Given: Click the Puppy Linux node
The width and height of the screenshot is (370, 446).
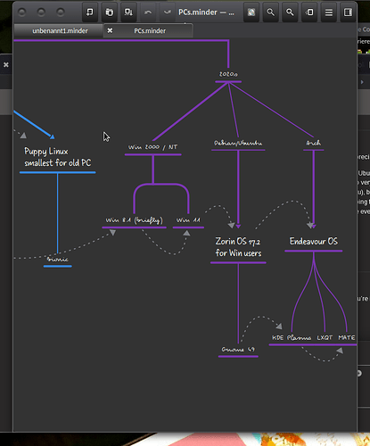Looking at the screenshot, I should [58, 157].
